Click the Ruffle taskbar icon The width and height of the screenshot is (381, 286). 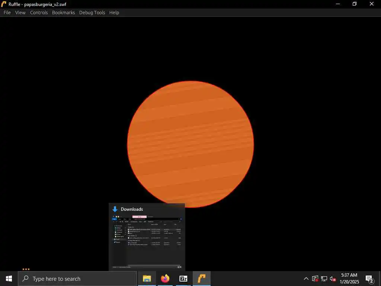[202, 279]
